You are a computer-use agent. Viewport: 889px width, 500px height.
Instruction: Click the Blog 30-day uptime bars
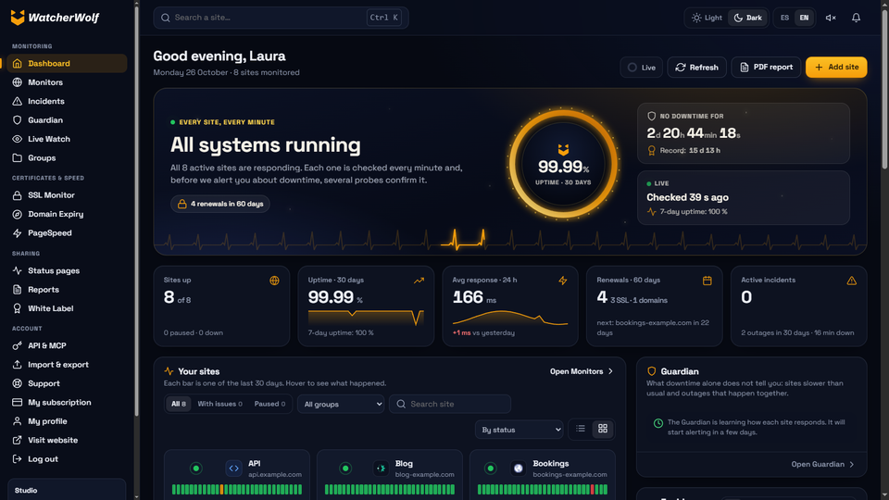pyautogui.click(x=390, y=489)
